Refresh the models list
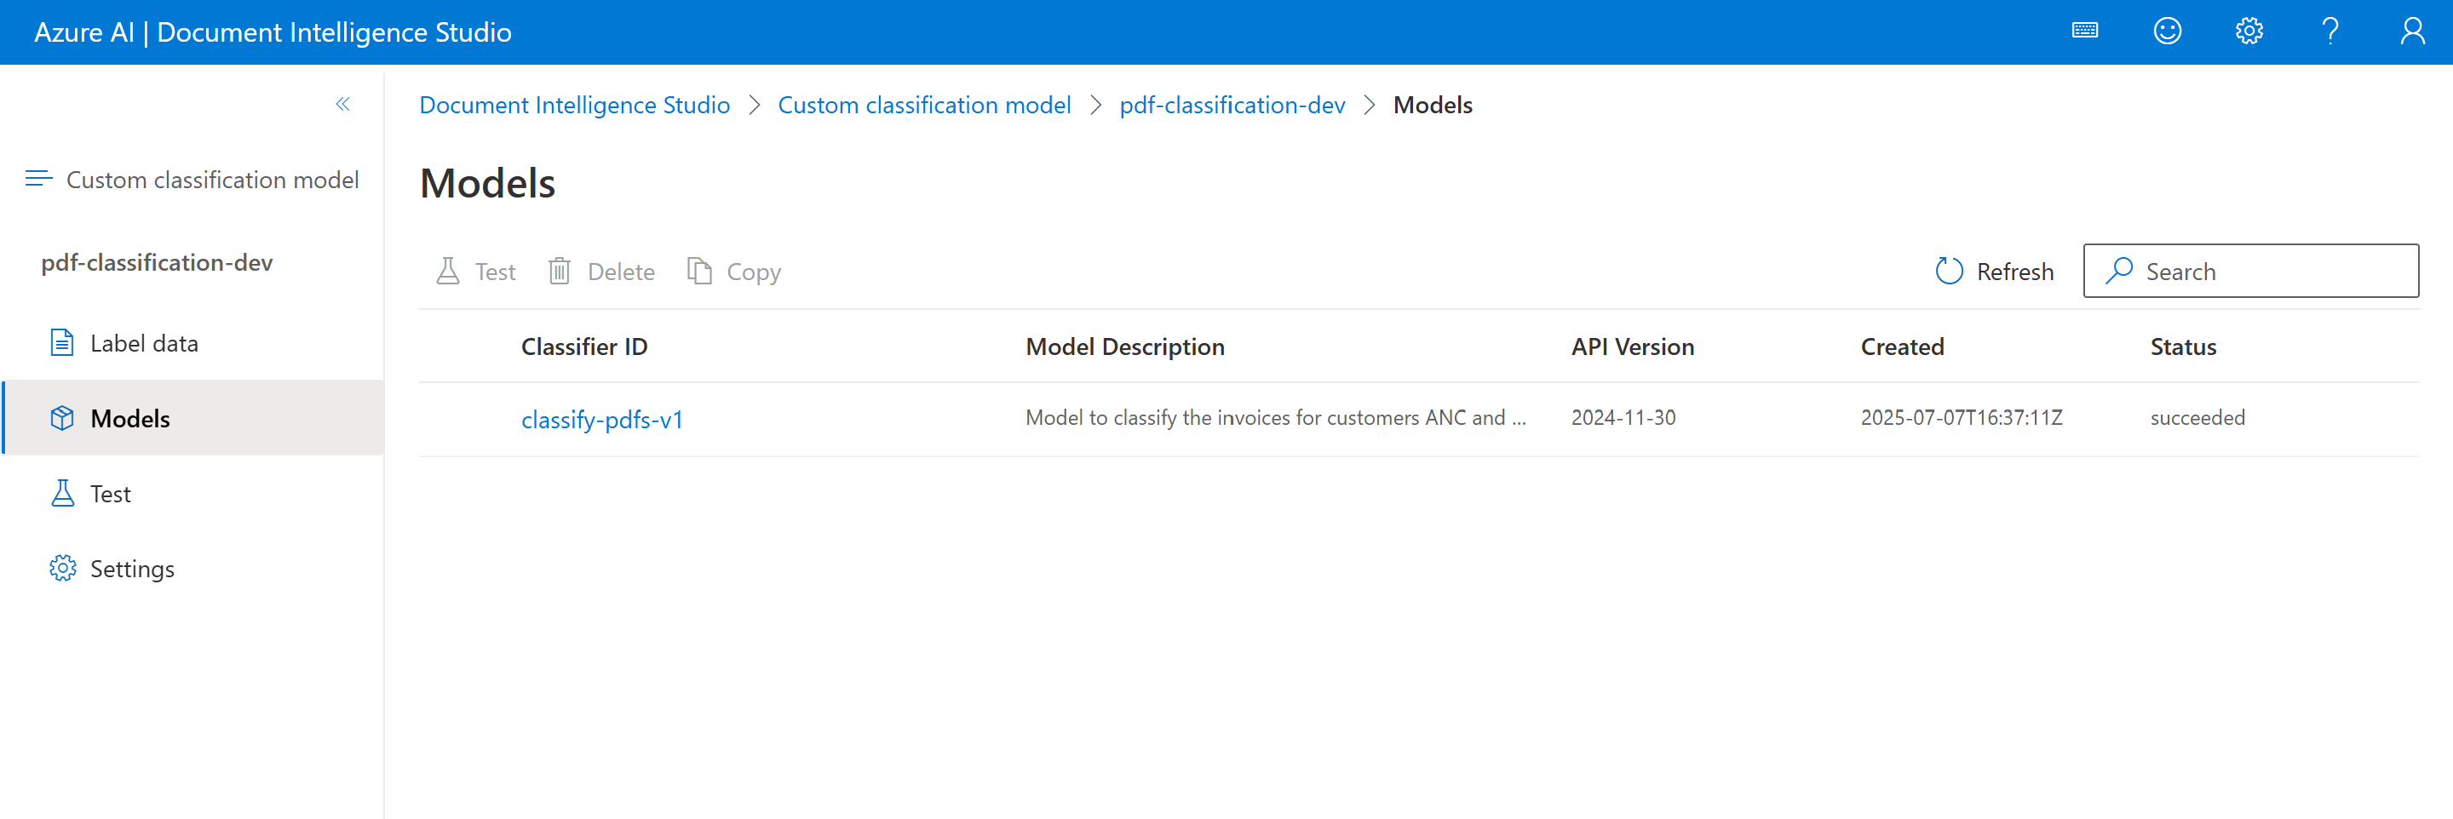The image size is (2453, 819). tap(1995, 271)
